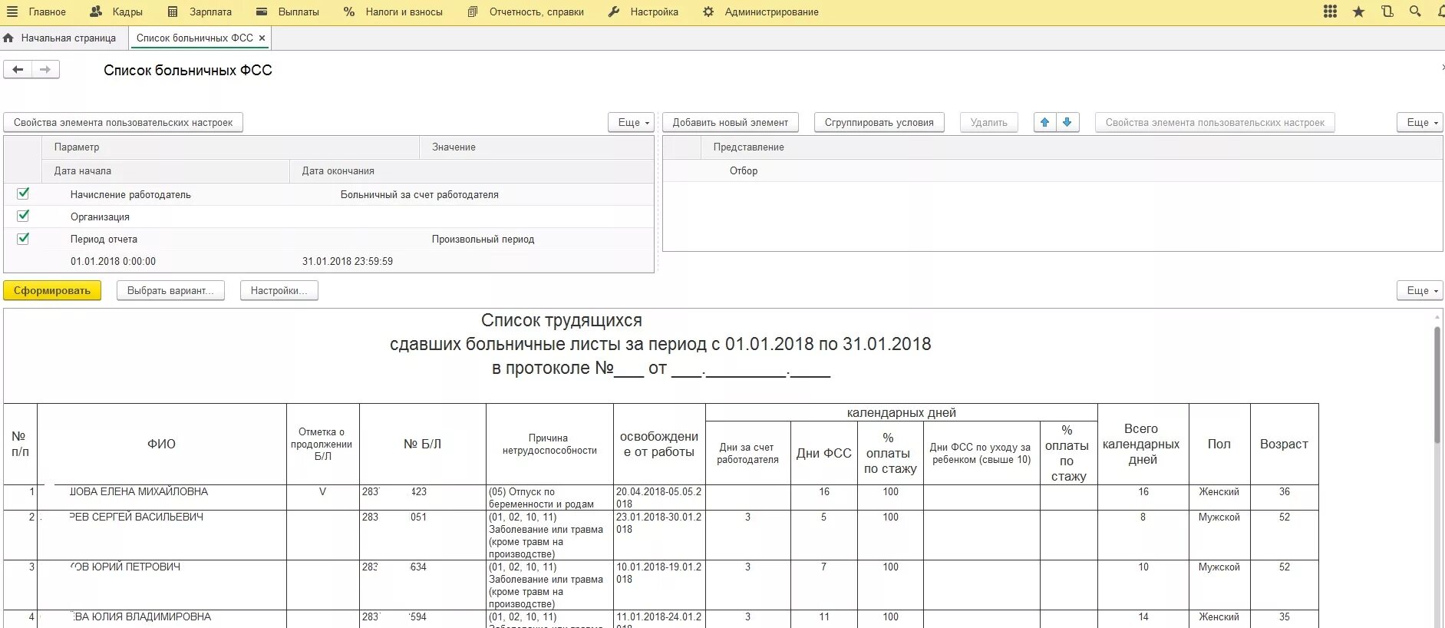
Task: Select the Бoльничный за счет работодателя value
Action: click(x=419, y=195)
